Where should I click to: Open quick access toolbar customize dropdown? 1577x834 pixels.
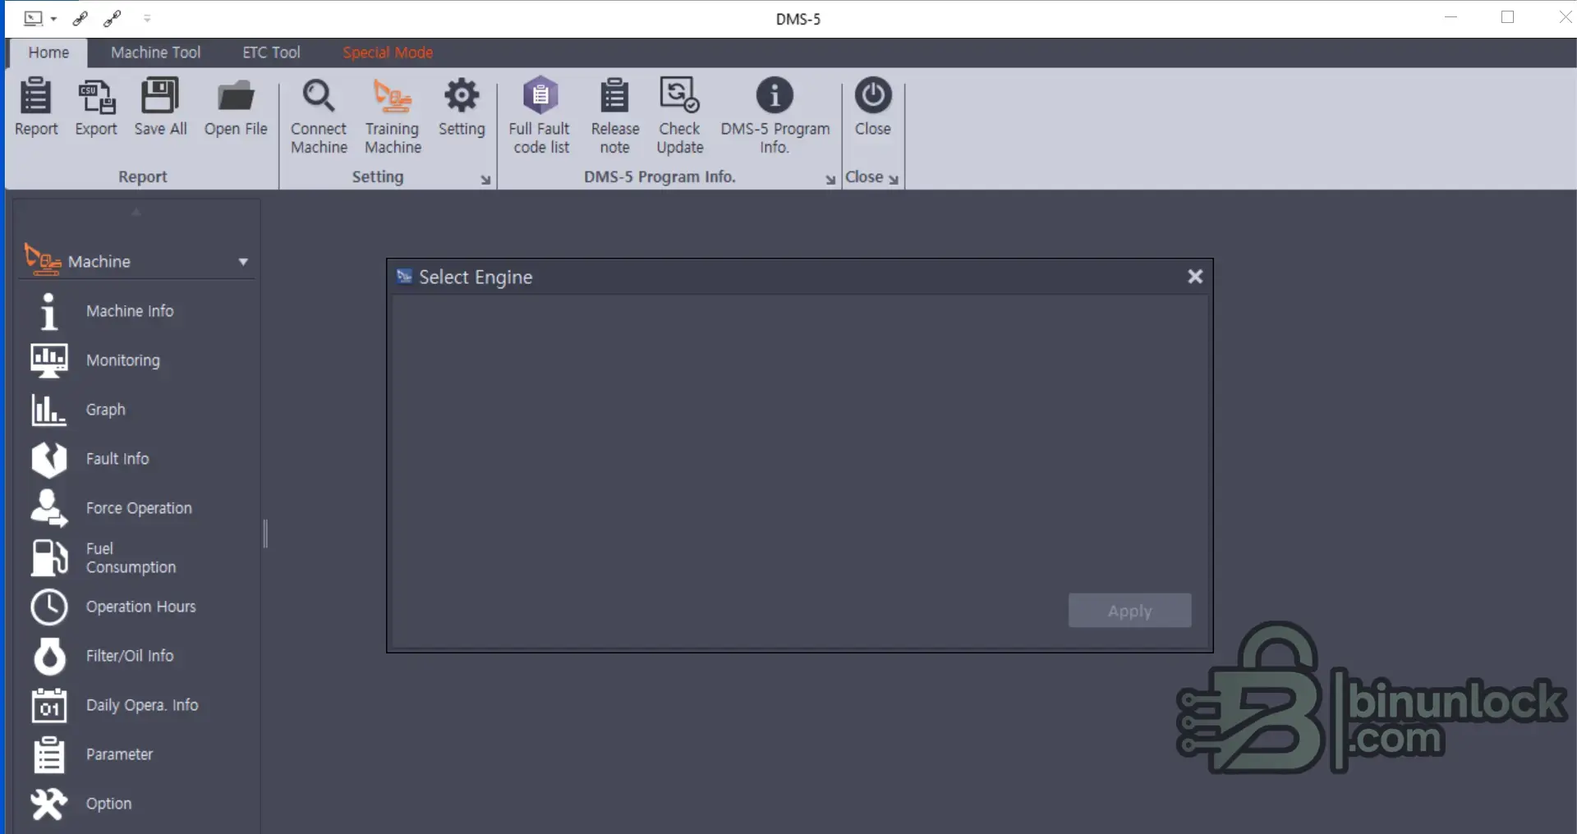[x=147, y=18]
